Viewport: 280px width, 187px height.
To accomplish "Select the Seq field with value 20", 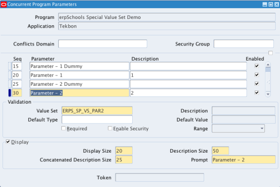I will point(17,75).
